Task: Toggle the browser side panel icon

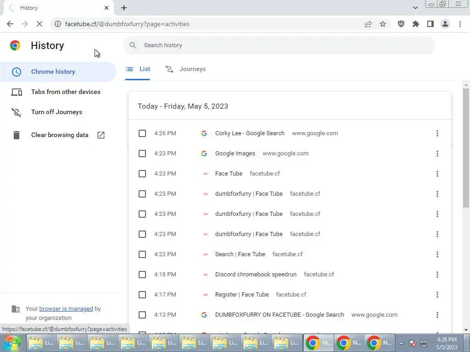Action: coord(431,24)
